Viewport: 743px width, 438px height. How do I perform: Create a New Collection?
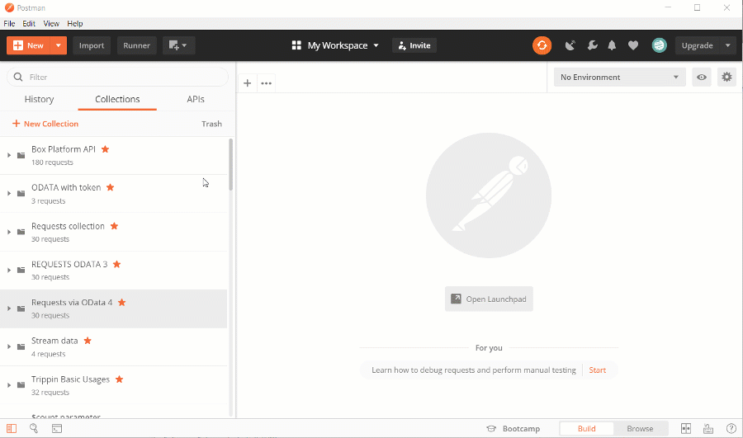(45, 124)
